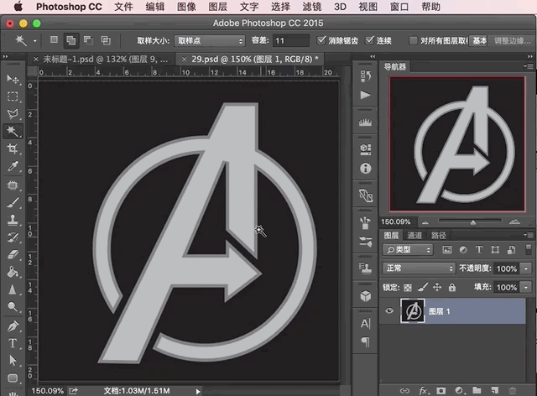This screenshot has height=396, width=537.
Task: Select the Eraser tool
Action: coord(13,254)
